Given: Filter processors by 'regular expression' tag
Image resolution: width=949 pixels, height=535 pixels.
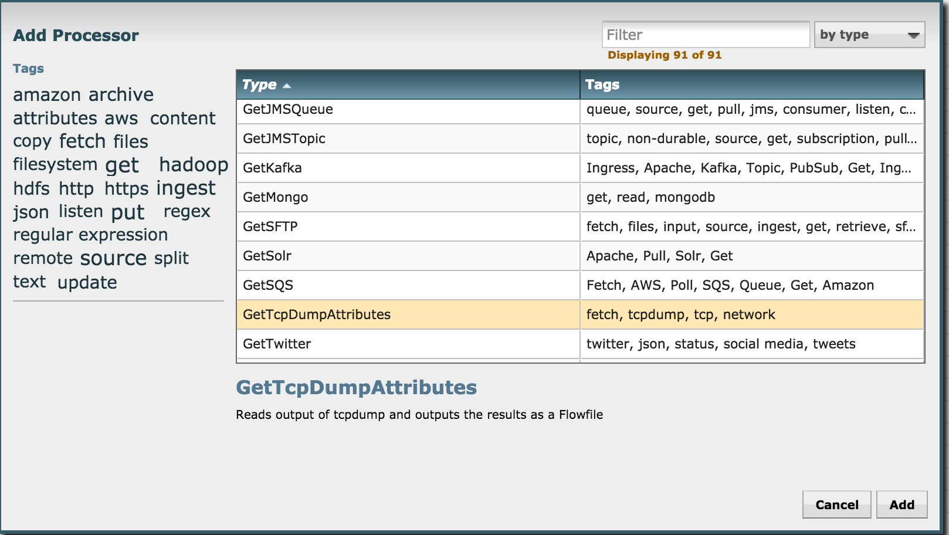Looking at the screenshot, I should point(90,235).
